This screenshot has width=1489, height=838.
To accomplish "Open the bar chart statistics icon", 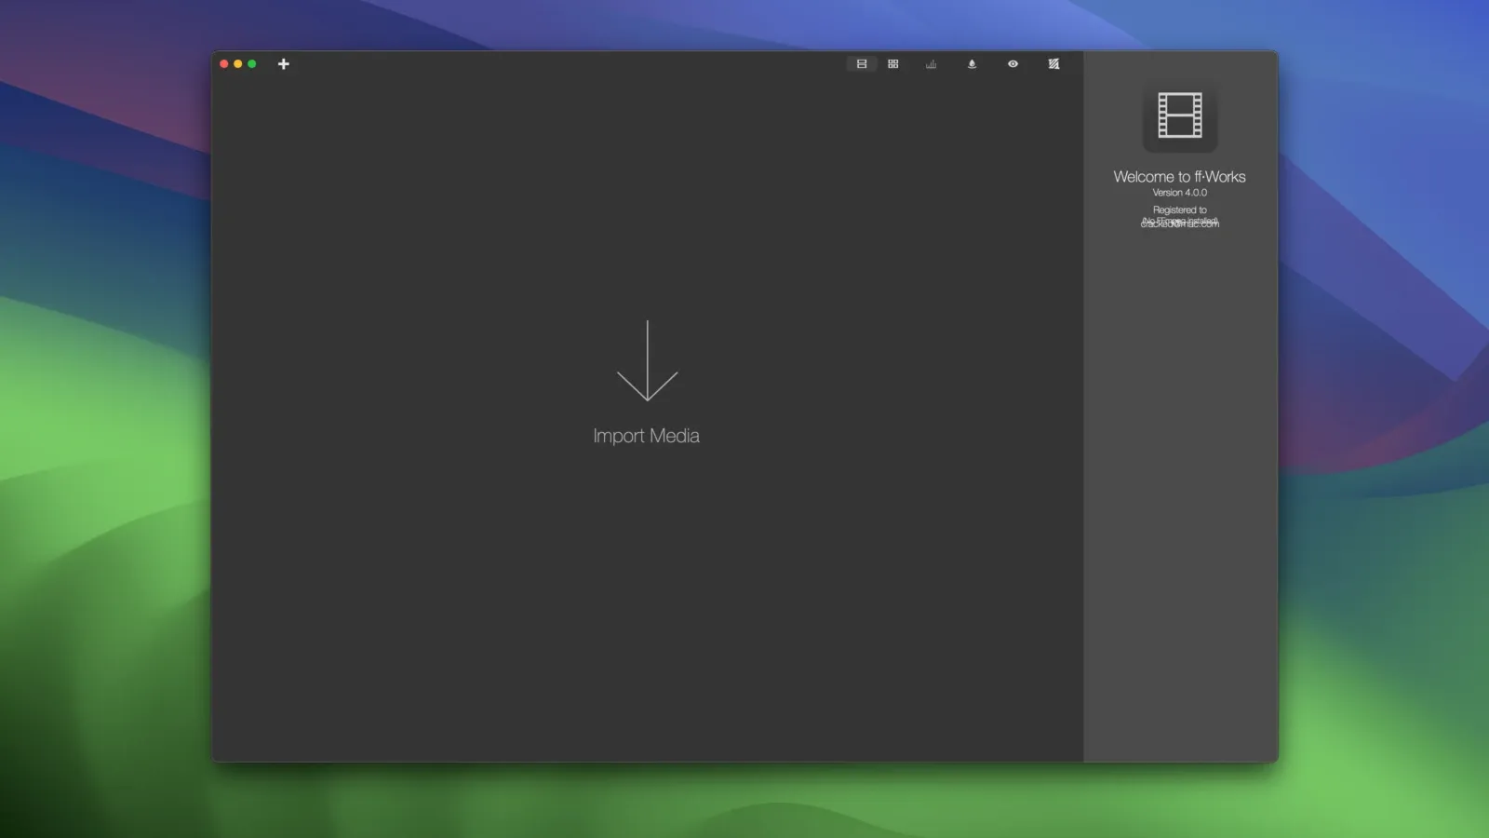I will coord(931,64).
